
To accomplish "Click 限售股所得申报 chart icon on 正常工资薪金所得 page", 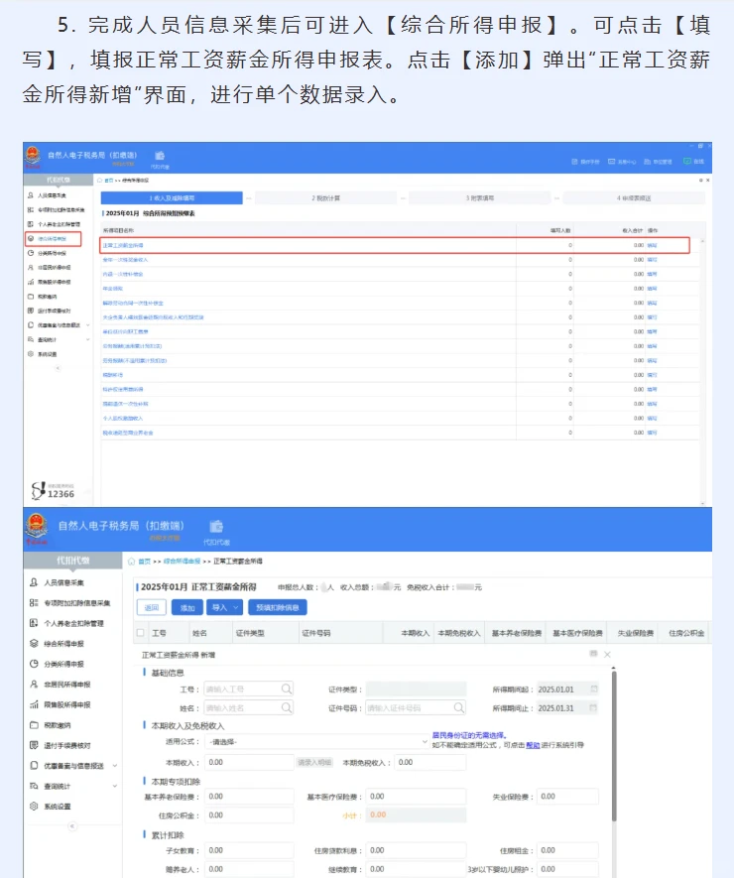I will click(x=34, y=704).
